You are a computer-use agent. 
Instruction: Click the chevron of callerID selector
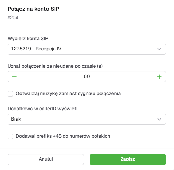(x=159, y=119)
